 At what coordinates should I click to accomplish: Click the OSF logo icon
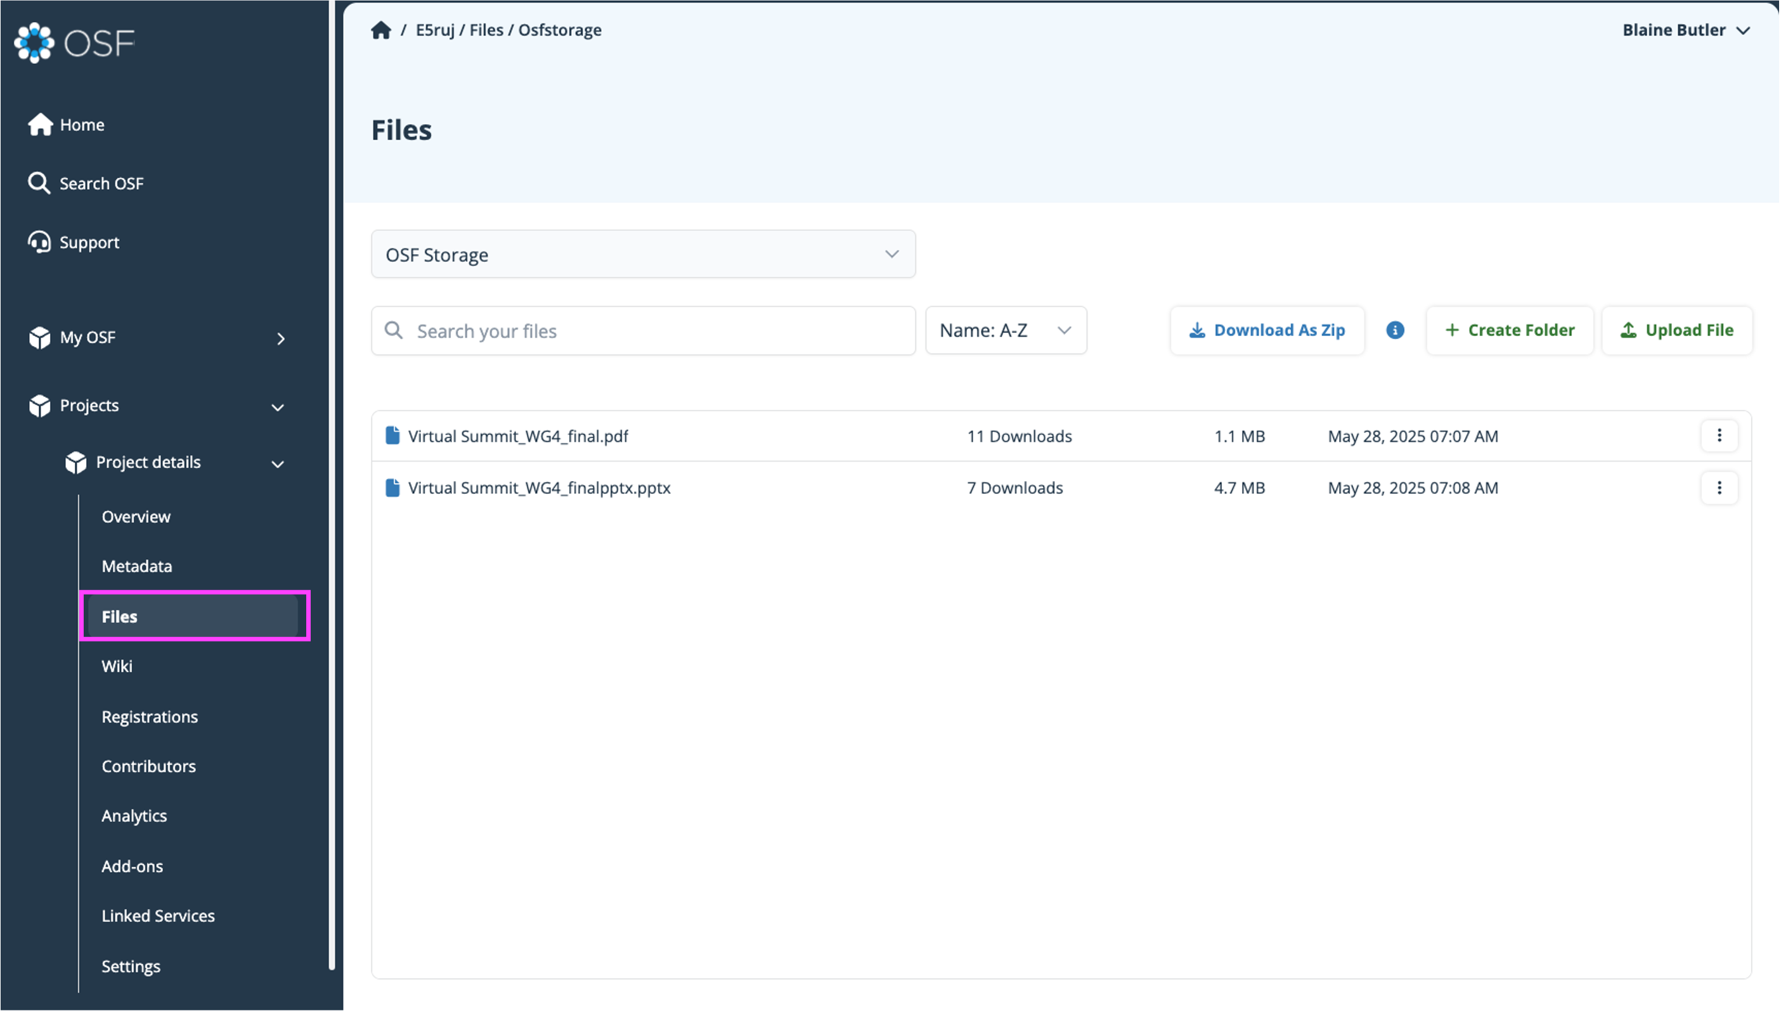pyautogui.click(x=34, y=43)
